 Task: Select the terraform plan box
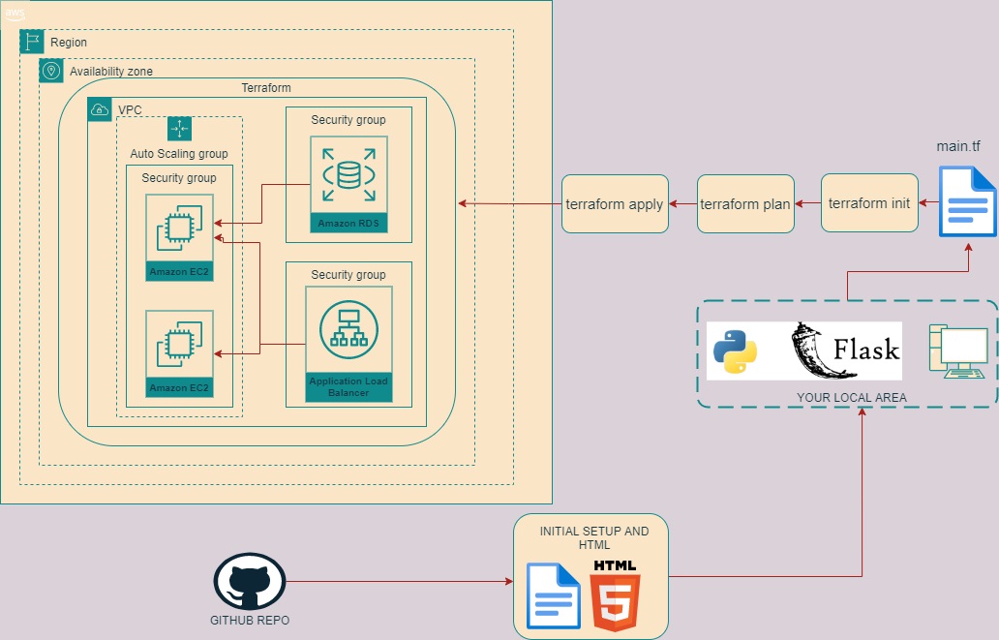[x=745, y=204]
